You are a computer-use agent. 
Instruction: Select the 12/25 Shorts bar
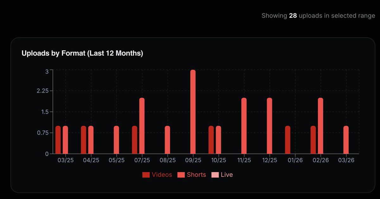(269, 126)
